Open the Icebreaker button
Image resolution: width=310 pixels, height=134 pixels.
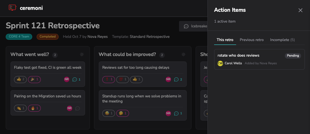193,26
